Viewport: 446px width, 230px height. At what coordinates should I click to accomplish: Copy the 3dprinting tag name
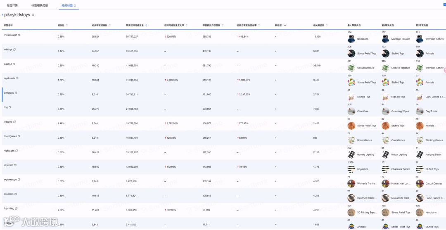click(x=17, y=209)
